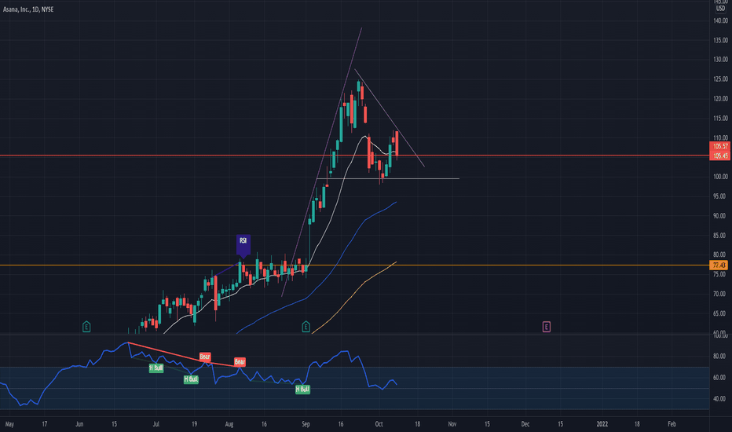Click the 70.00 price axis label
Image resolution: width=732 pixels, height=432 pixels.
pos(719,294)
